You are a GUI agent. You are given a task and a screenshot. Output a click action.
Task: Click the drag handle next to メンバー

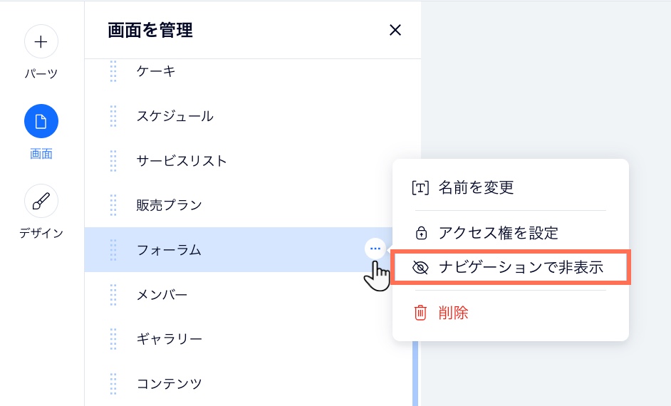[113, 294]
